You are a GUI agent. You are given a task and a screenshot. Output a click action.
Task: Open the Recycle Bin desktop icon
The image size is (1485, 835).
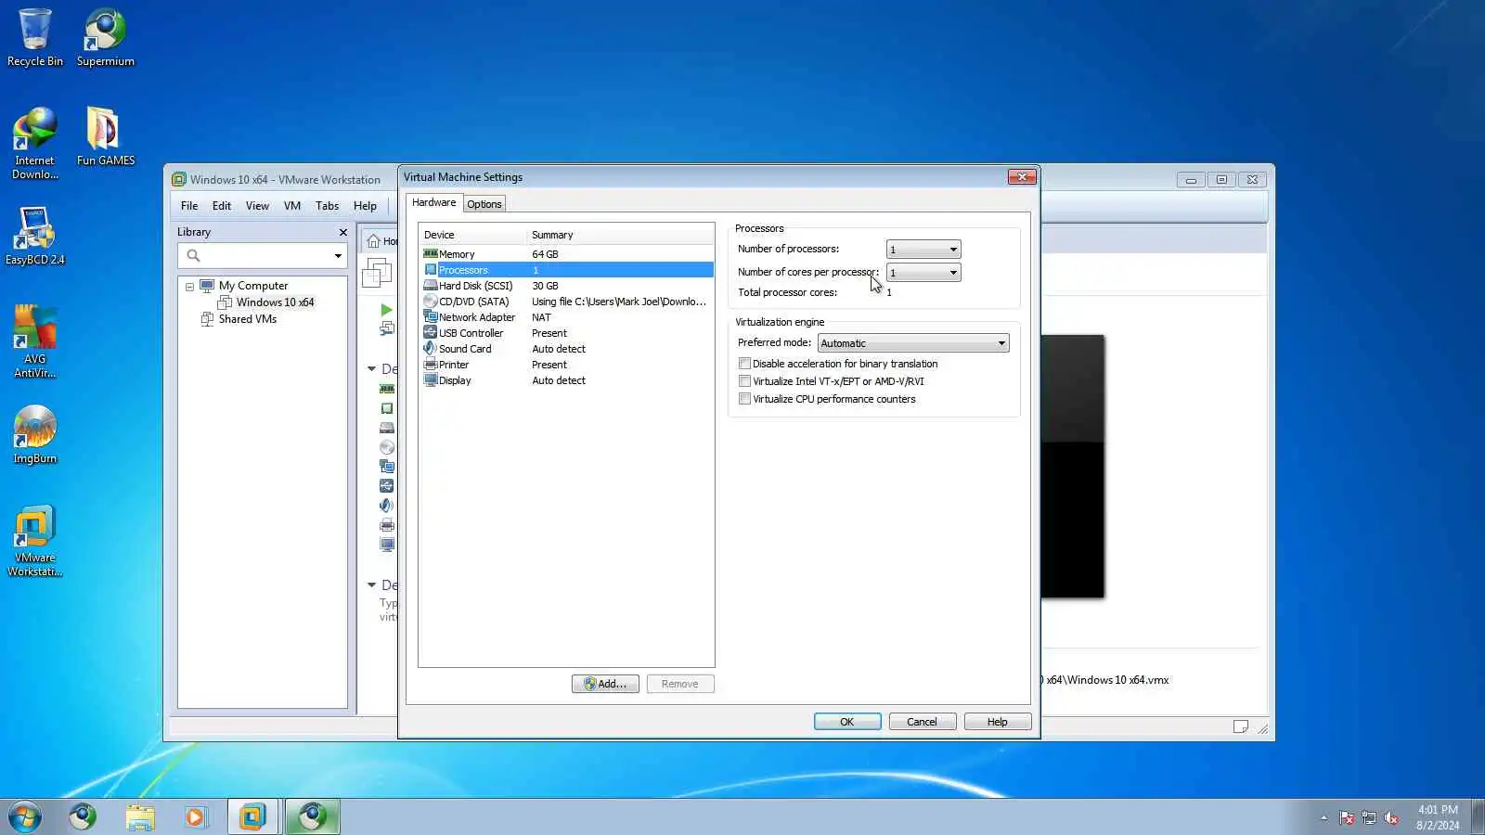[x=35, y=38]
